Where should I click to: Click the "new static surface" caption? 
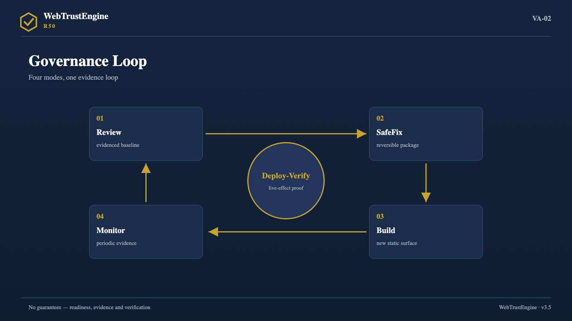(397, 243)
